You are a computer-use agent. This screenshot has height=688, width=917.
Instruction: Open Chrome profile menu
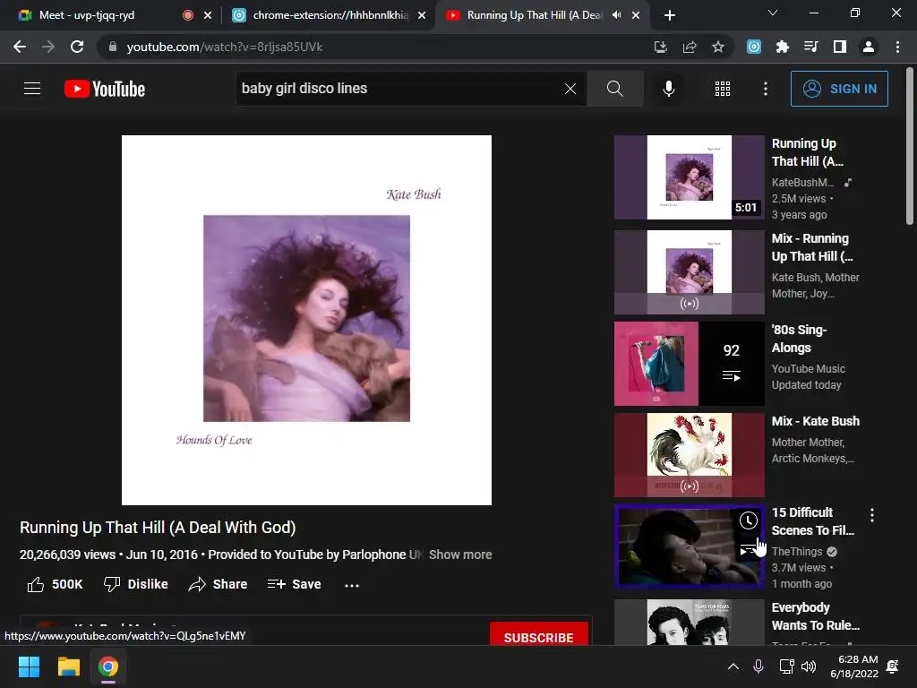(x=869, y=47)
